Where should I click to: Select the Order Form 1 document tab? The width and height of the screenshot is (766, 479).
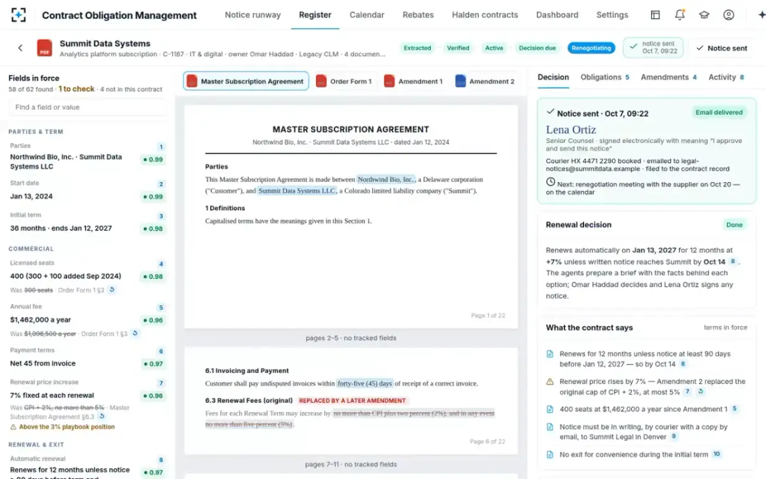[343, 81]
